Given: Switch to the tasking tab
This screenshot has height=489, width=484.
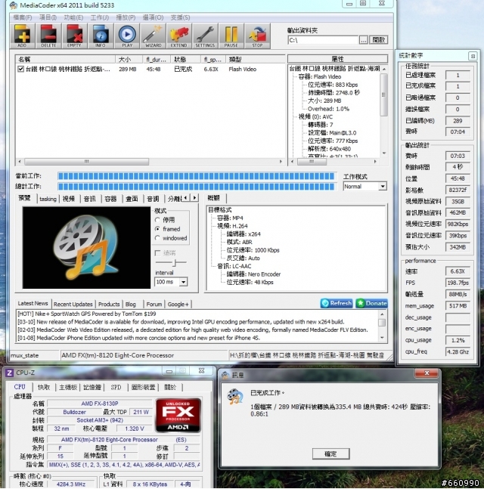Looking at the screenshot, I should [48, 199].
